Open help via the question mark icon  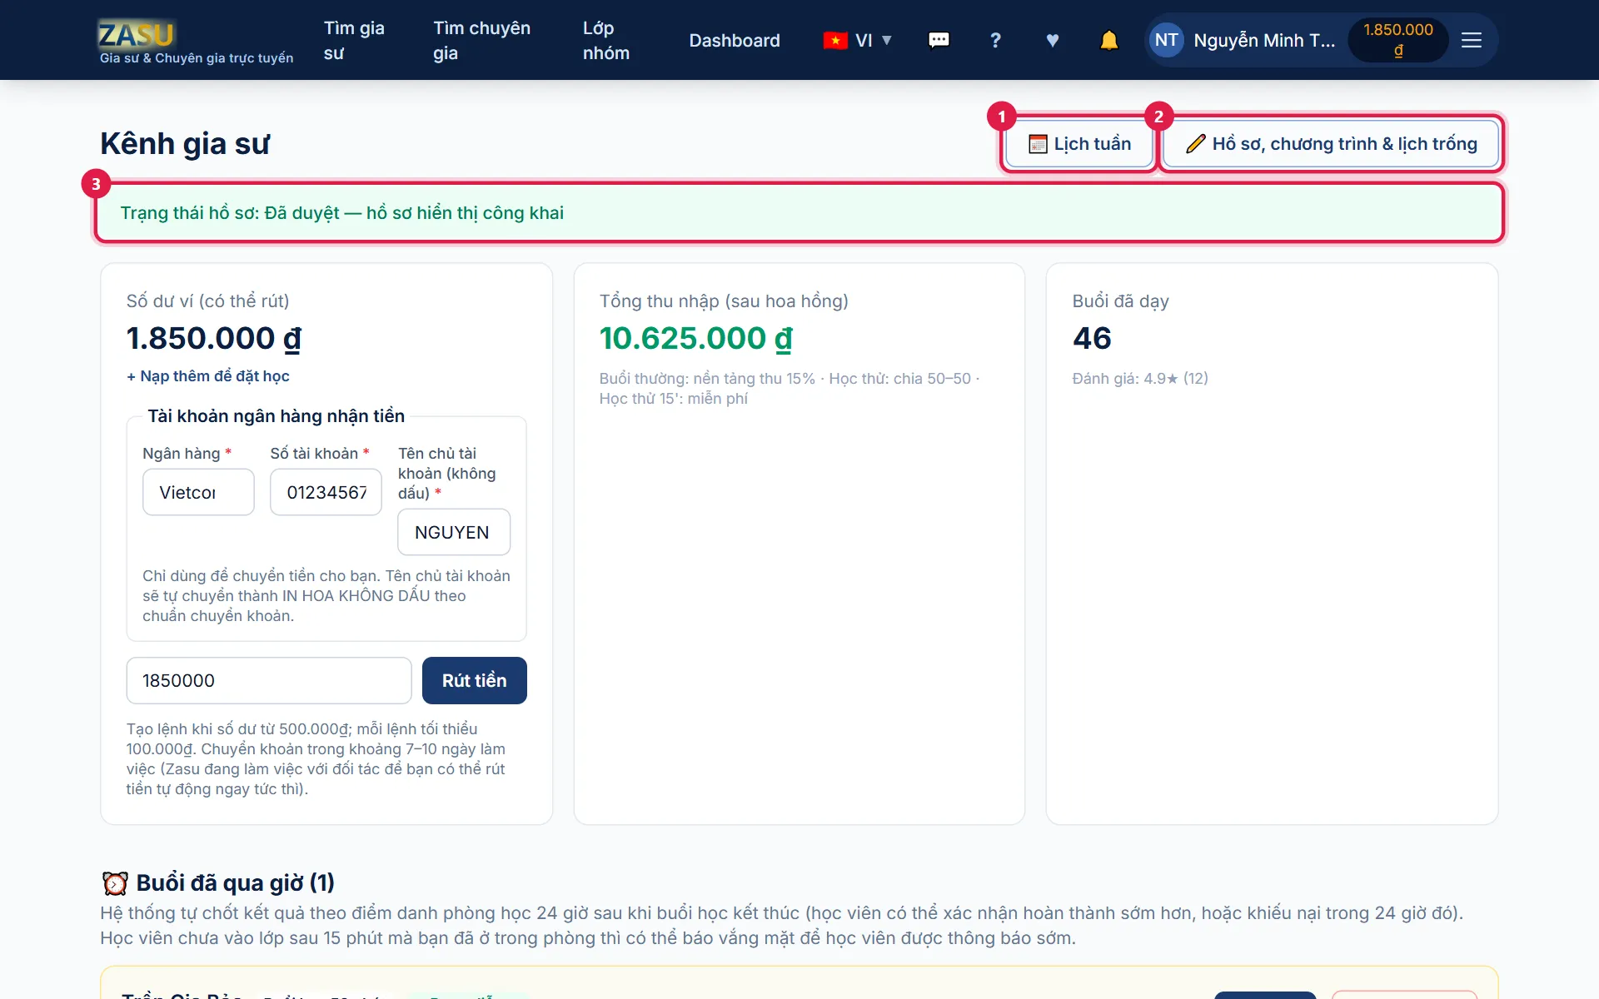(995, 40)
